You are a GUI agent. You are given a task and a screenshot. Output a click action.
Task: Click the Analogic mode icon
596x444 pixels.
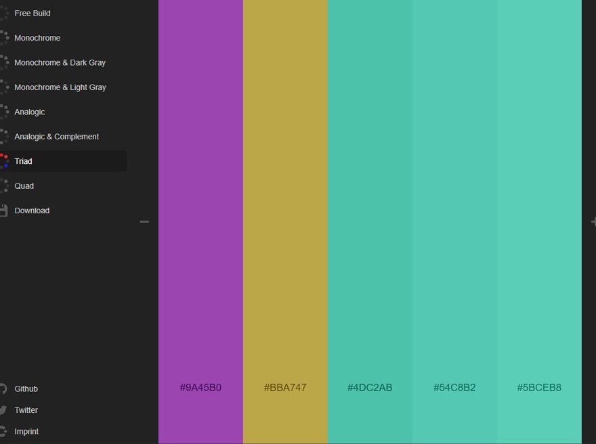pos(5,112)
